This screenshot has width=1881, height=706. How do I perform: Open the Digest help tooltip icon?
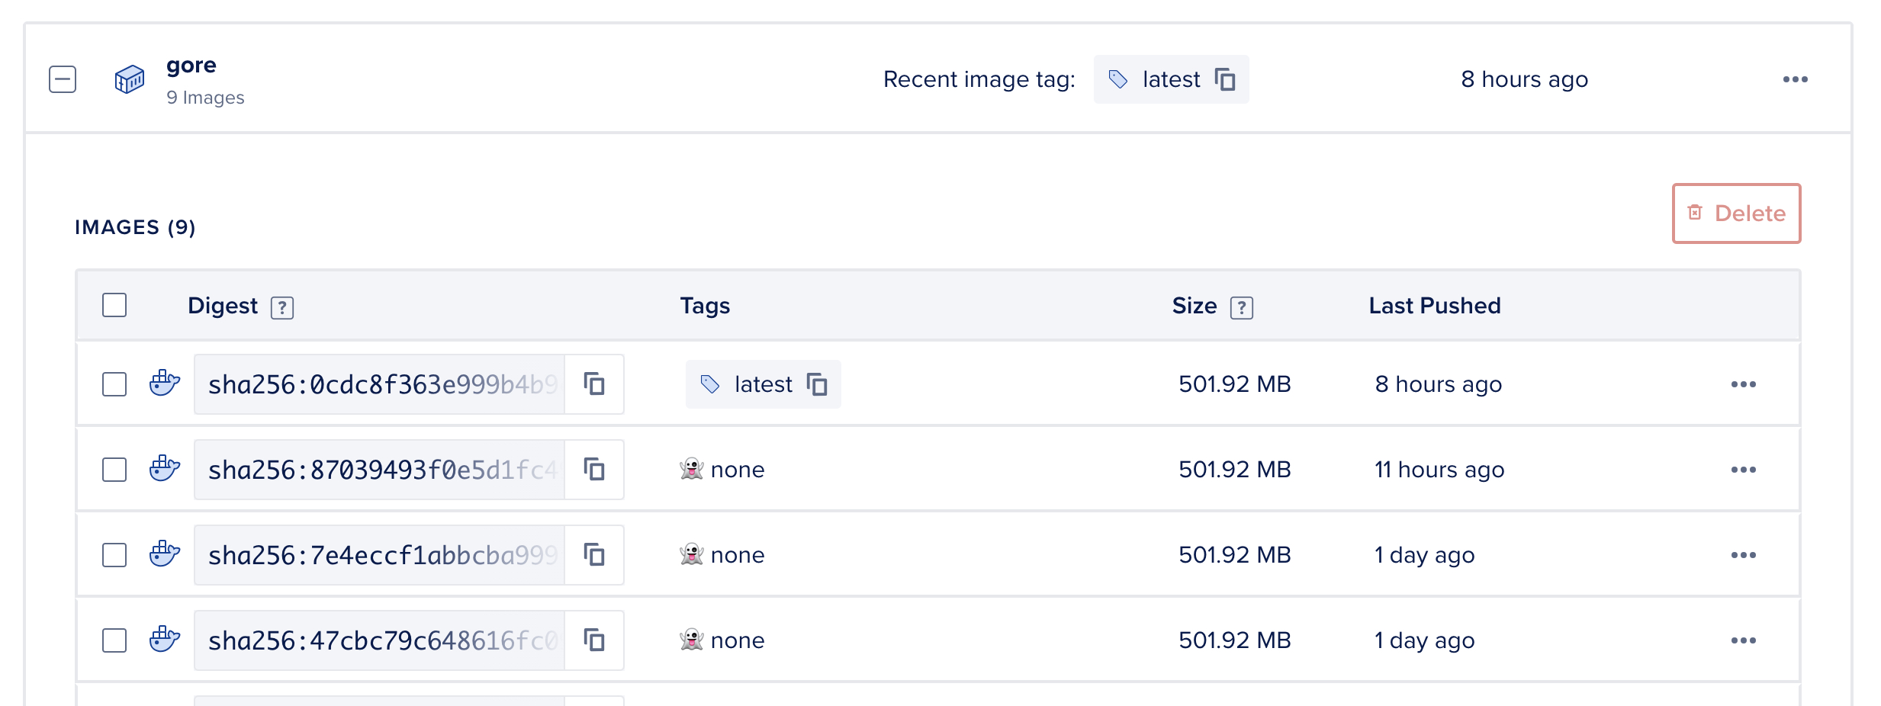coord(282,307)
